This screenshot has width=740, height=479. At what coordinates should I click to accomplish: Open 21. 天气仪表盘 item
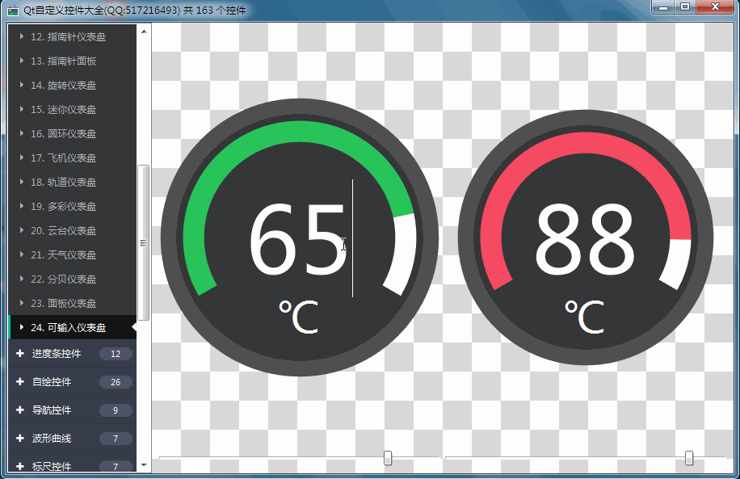[x=63, y=254]
